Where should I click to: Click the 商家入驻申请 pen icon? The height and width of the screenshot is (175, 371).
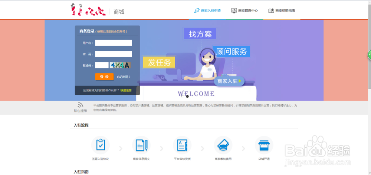click(197, 11)
